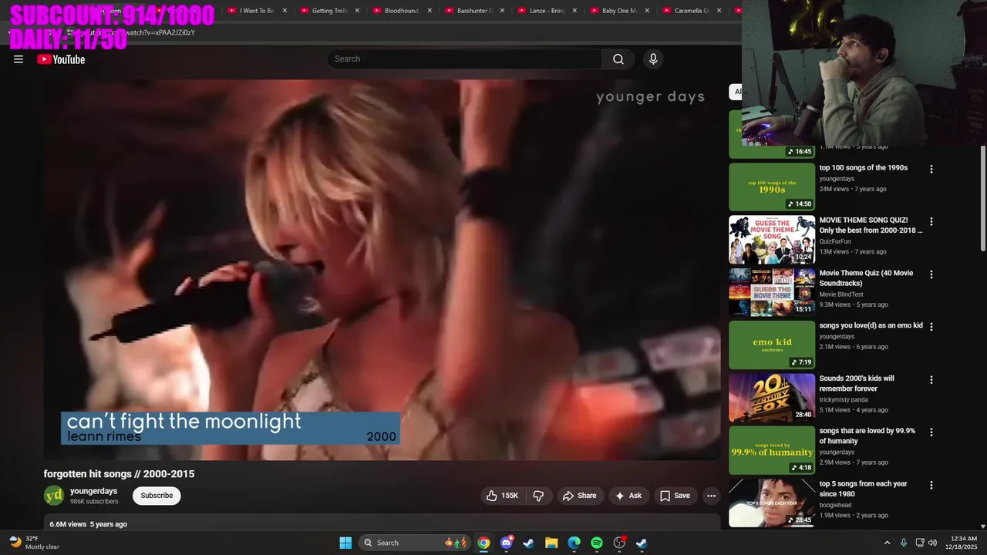Click the page vertical scrollbar thumb
987x555 pixels.
pyautogui.click(x=982, y=198)
